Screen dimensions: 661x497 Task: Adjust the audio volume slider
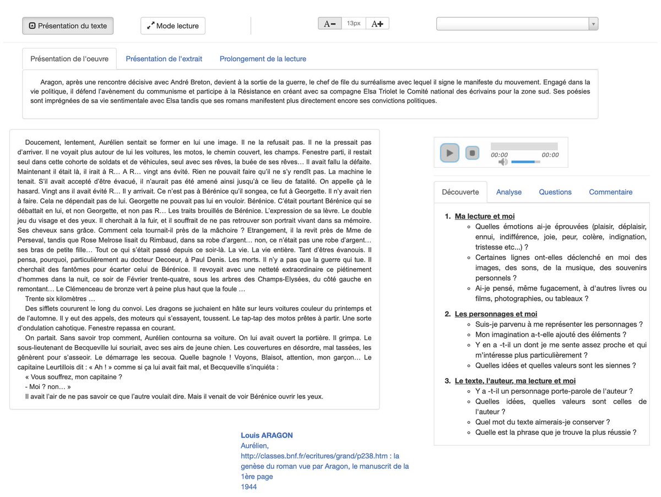coord(526,162)
